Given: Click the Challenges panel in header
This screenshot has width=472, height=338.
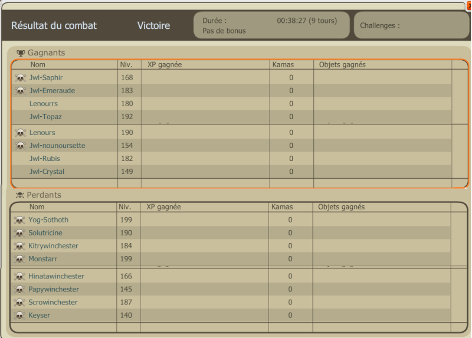Looking at the screenshot, I should tap(411, 25).
